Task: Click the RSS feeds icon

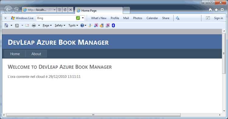Action: [x=17, y=26]
